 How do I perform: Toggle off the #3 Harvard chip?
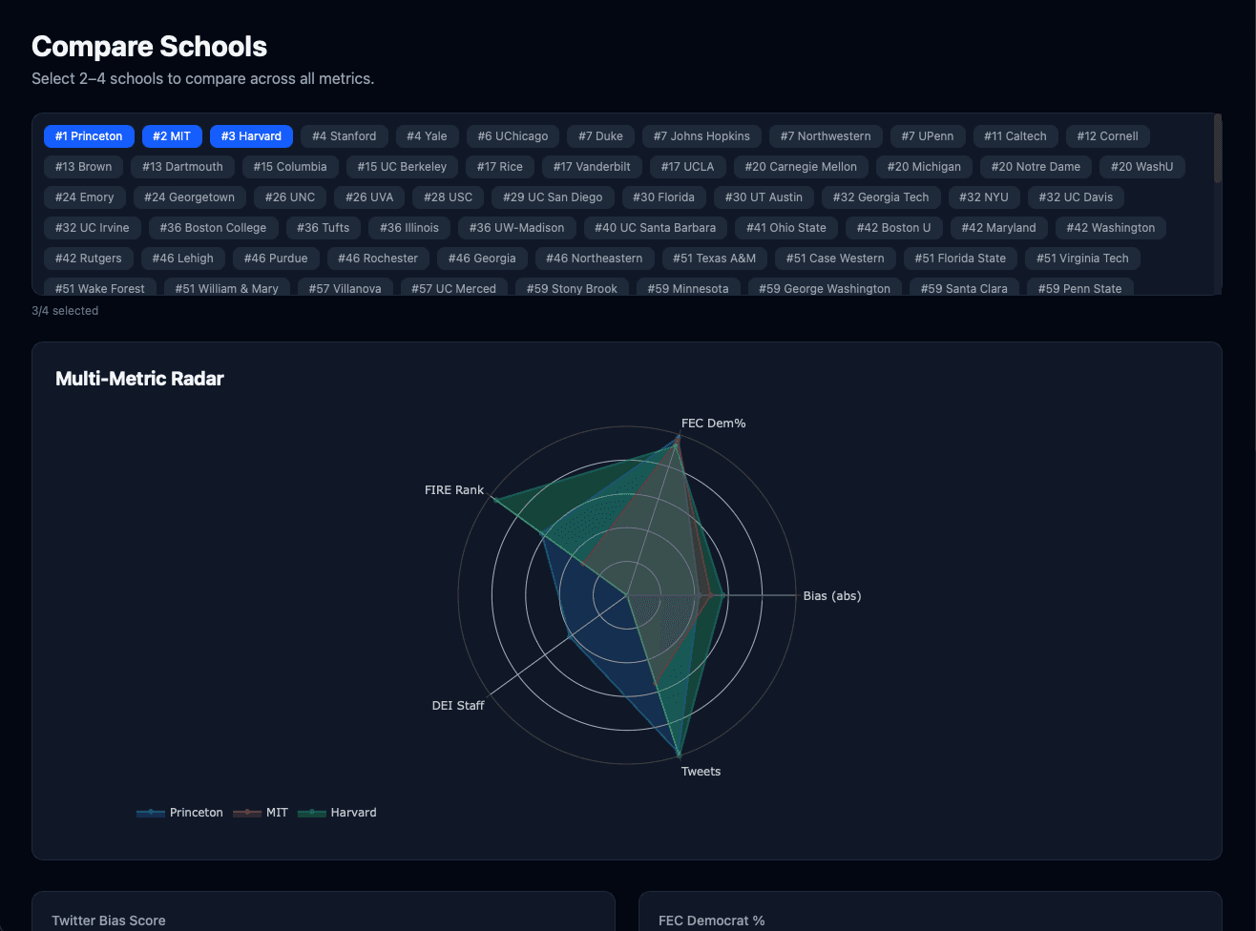click(251, 136)
